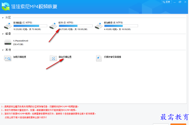Collapse the 磁盘 section
Viewport: 191px width, 125px height.
tap(3, 34)
